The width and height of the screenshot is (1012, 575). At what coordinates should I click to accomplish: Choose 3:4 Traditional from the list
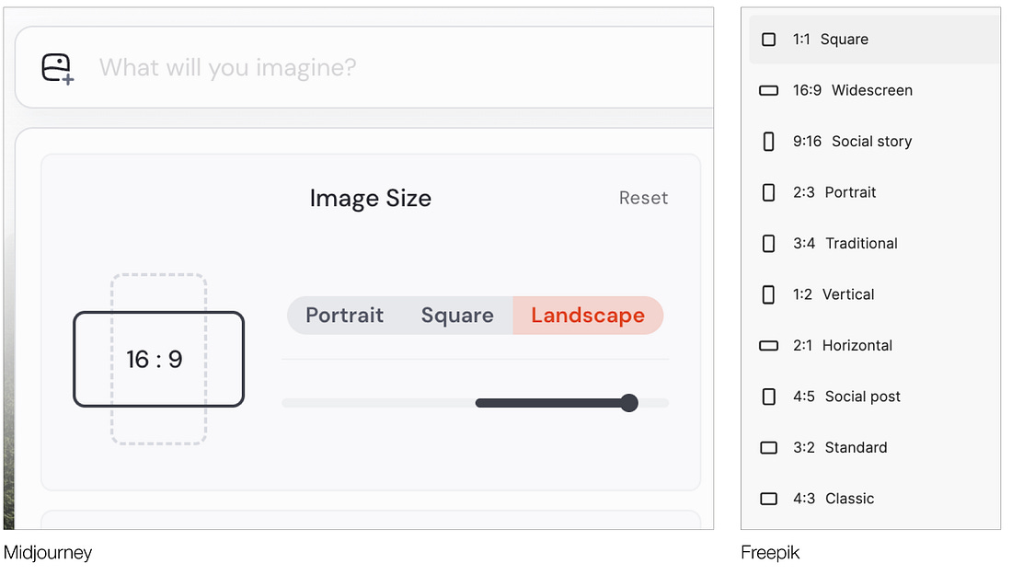tap(861, 244)
